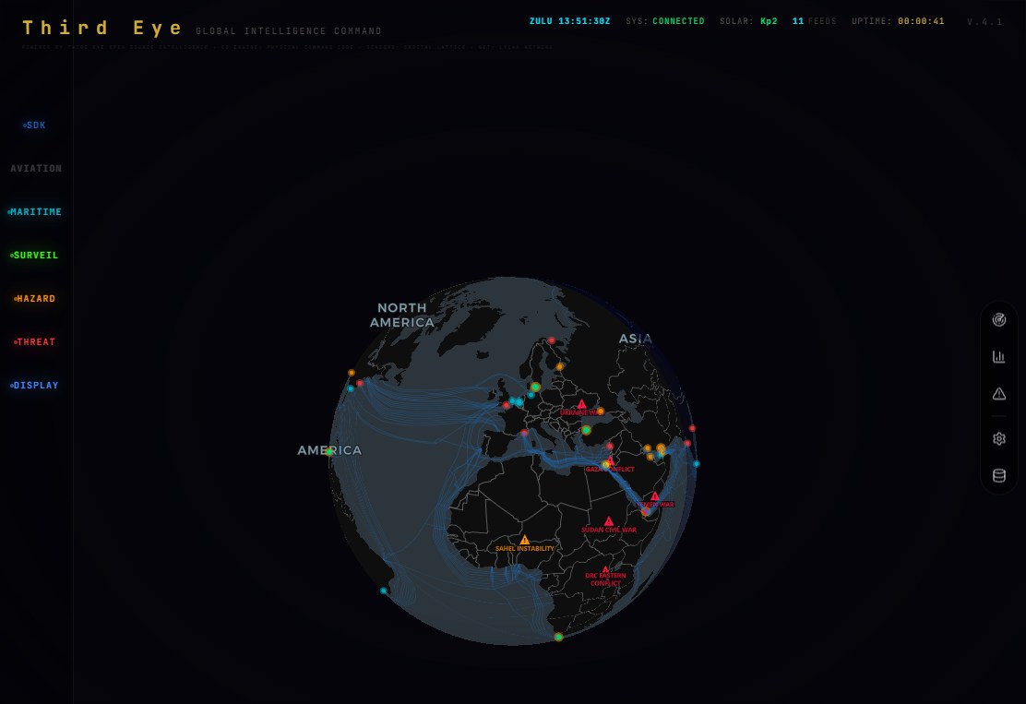The image size is (1026, 704).
Task: Open the AVIATION sidebar menu
Action: coord(36,168)
